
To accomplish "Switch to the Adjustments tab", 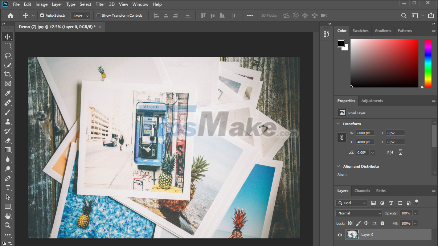I will [372, 101].
